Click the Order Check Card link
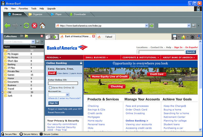The image size is (203, 137). coord(136,110)
